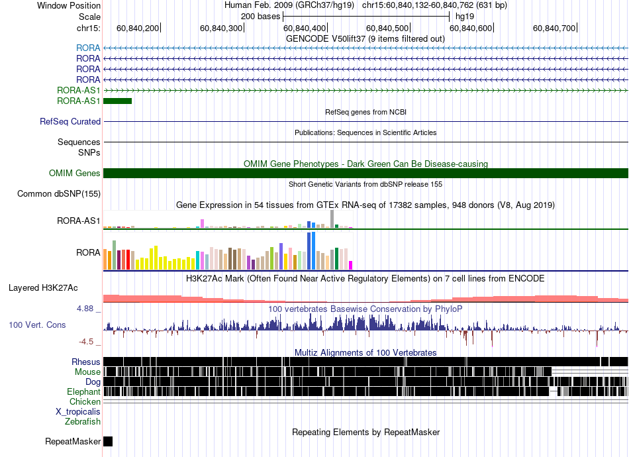Image resolution: width=629 pixels, height=457 pixels.
Task: Click the 100 Vert. Cons label
Action: (x=37, y=325)
